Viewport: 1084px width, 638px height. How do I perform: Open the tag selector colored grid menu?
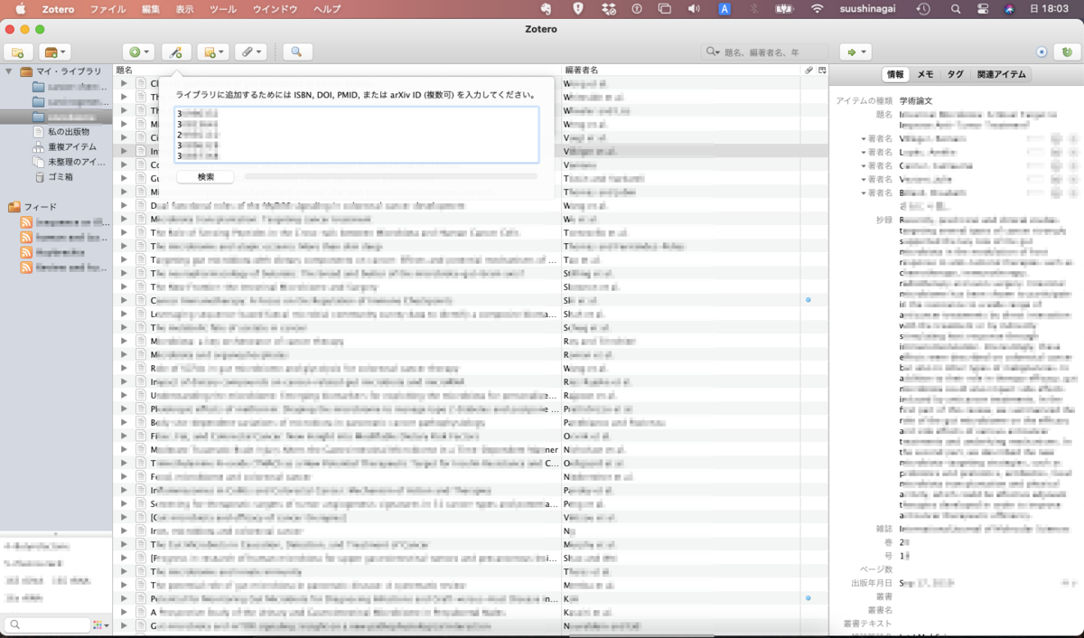coord(99,624)
